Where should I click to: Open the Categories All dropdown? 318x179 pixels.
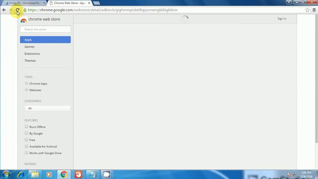(x=48, y=108)
